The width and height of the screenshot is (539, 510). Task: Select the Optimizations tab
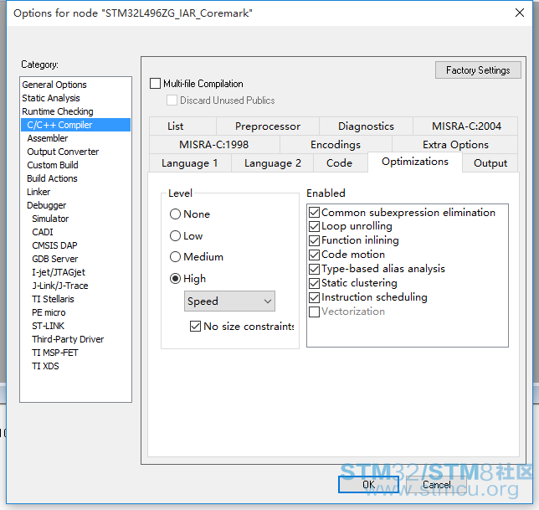pyautogui.click(x=415, y=162)
